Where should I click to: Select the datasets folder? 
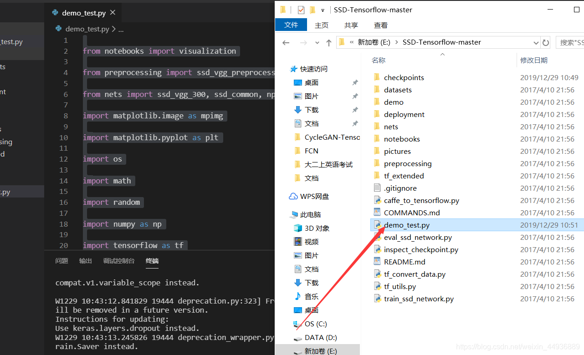click(x=398, y=90)
